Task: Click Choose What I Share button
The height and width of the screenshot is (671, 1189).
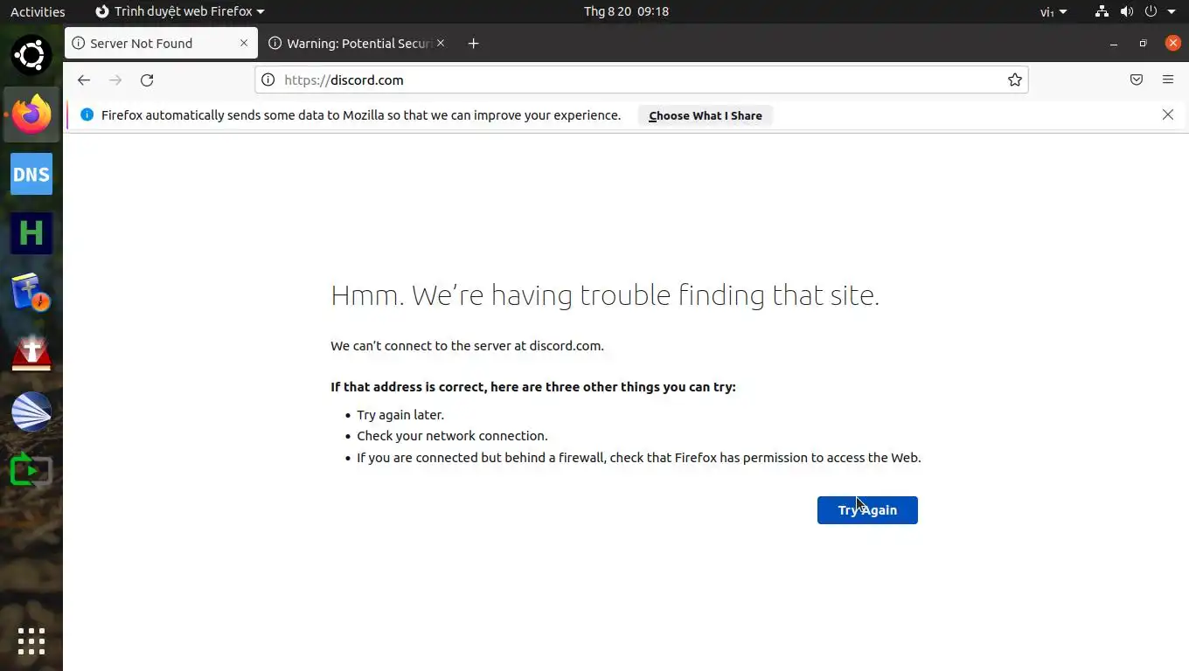Action: (705, 115)
